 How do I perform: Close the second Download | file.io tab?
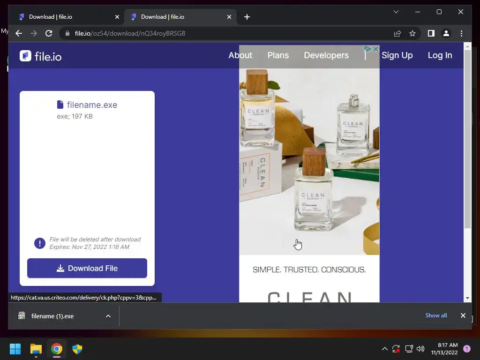tap(229, 17)
